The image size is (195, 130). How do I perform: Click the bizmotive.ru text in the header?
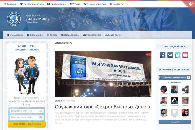33,22
